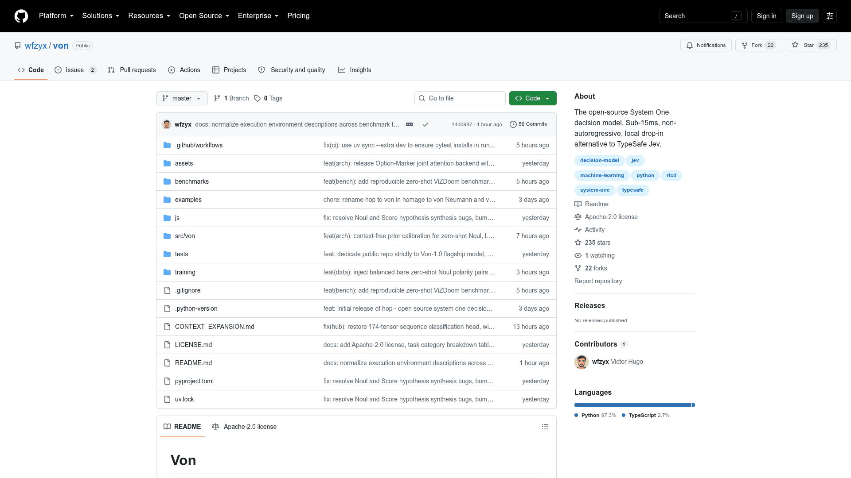
Task: Click the uv.lock file icon
Action: coord(167,399)
